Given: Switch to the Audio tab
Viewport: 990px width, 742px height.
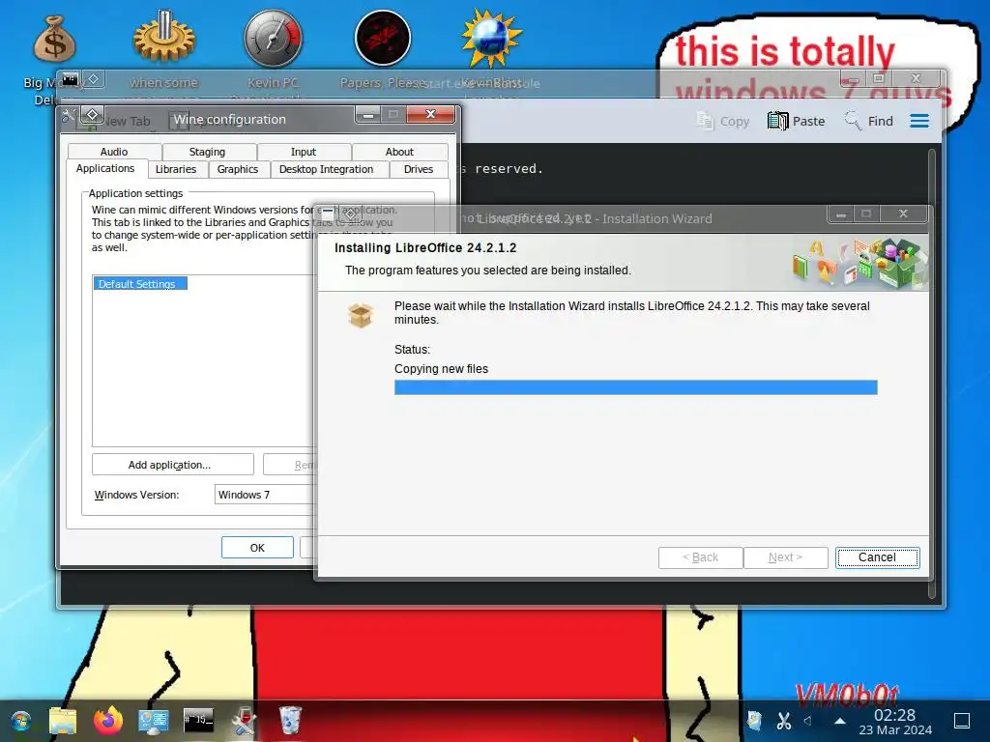Looking at the screenshot, I should (114, 152).
